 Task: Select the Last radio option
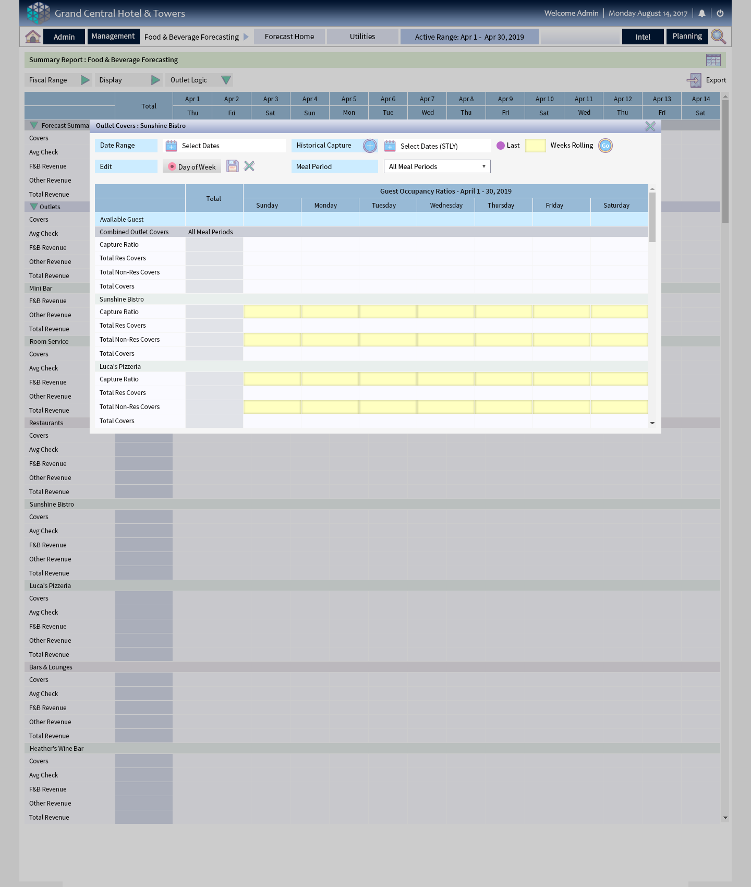501,146
